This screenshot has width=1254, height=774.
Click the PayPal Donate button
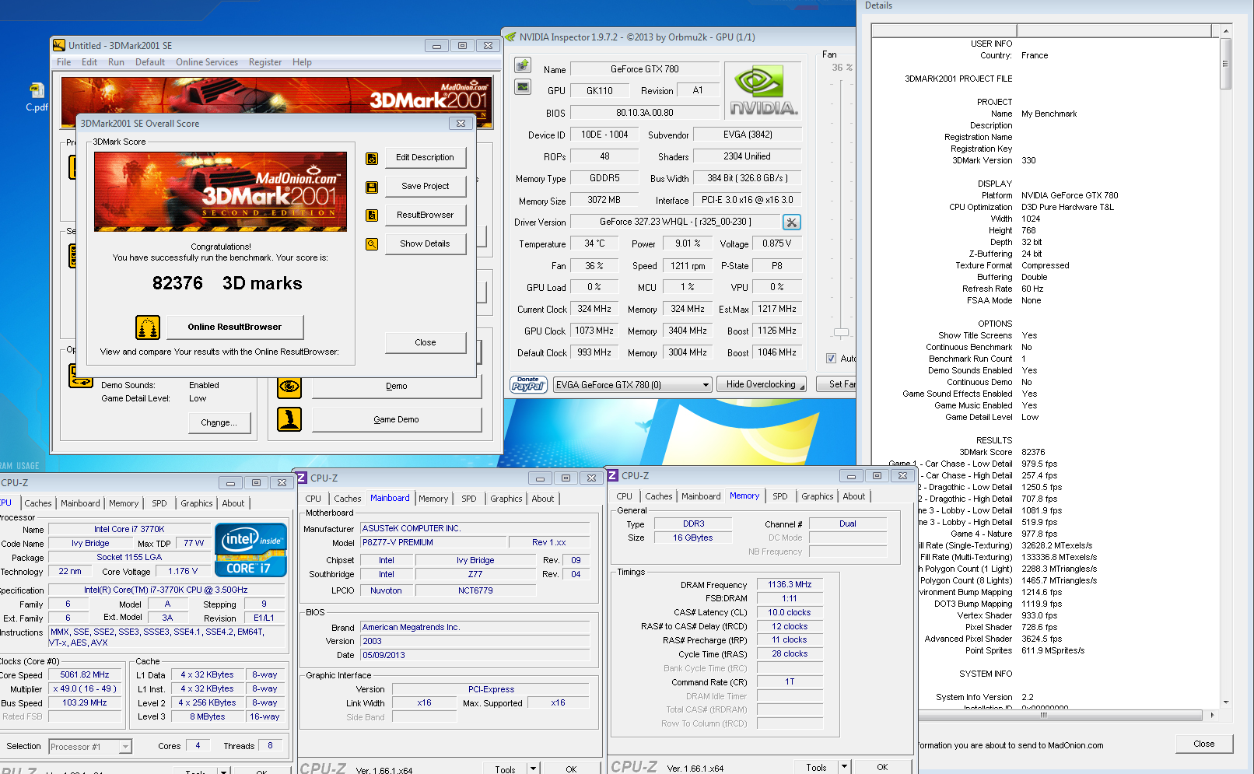pyautogui.click(x=528, y=384)
